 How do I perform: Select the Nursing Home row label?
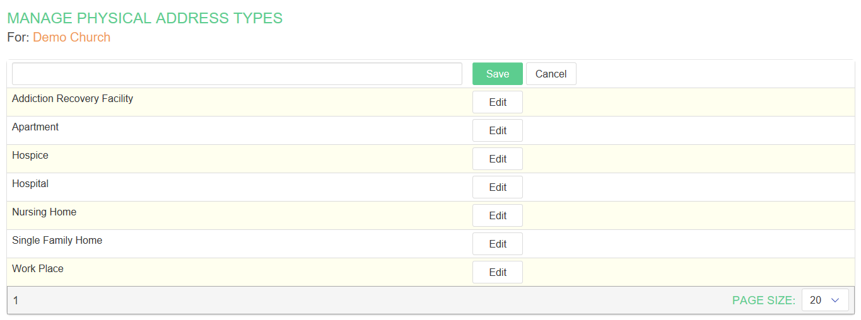pyautogui.click(x=44, y=212)
